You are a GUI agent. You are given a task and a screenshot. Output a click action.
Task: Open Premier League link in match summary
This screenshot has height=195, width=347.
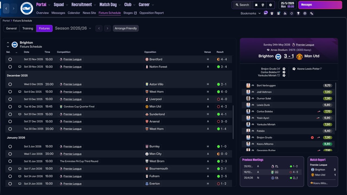305,45
